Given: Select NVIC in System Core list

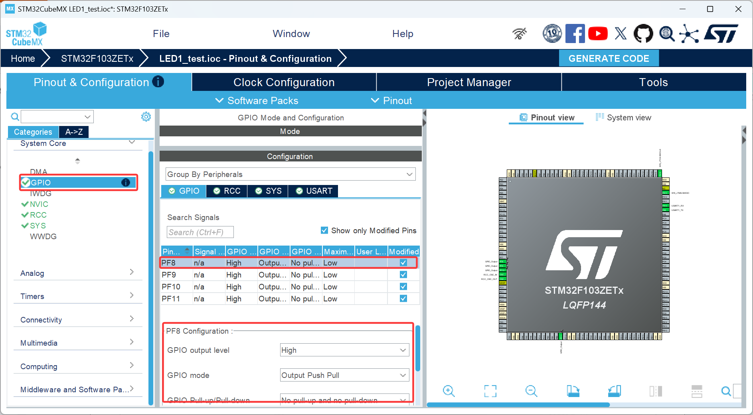Looking at the screenshot, I should 39,204.
